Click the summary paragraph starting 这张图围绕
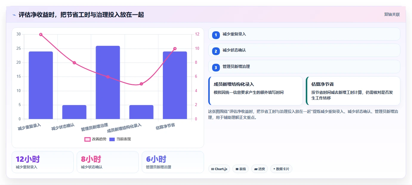This screenshot has width=412, height=185. [x=303, y=114]
